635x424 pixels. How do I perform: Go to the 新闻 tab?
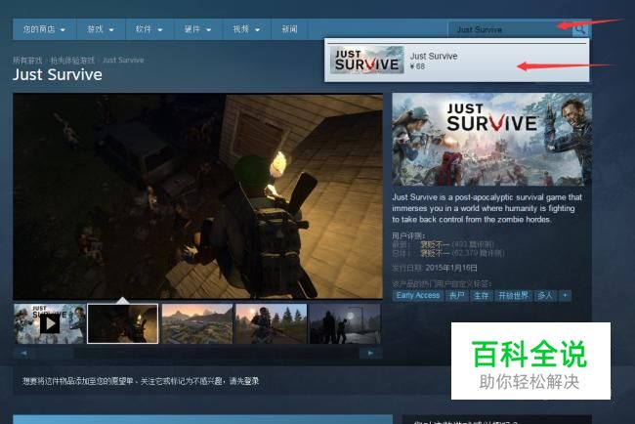tap(289, 29)
